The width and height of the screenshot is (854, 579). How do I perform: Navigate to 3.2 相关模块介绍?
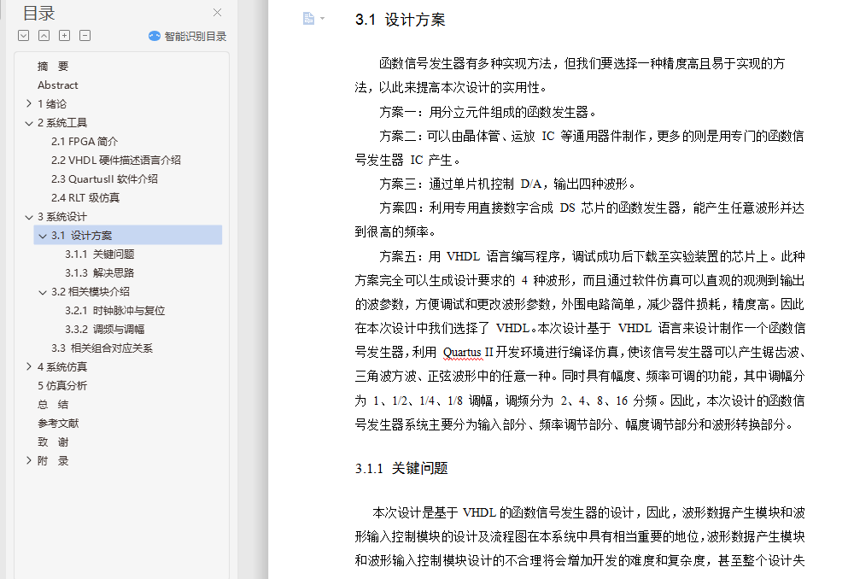(91, 292)
